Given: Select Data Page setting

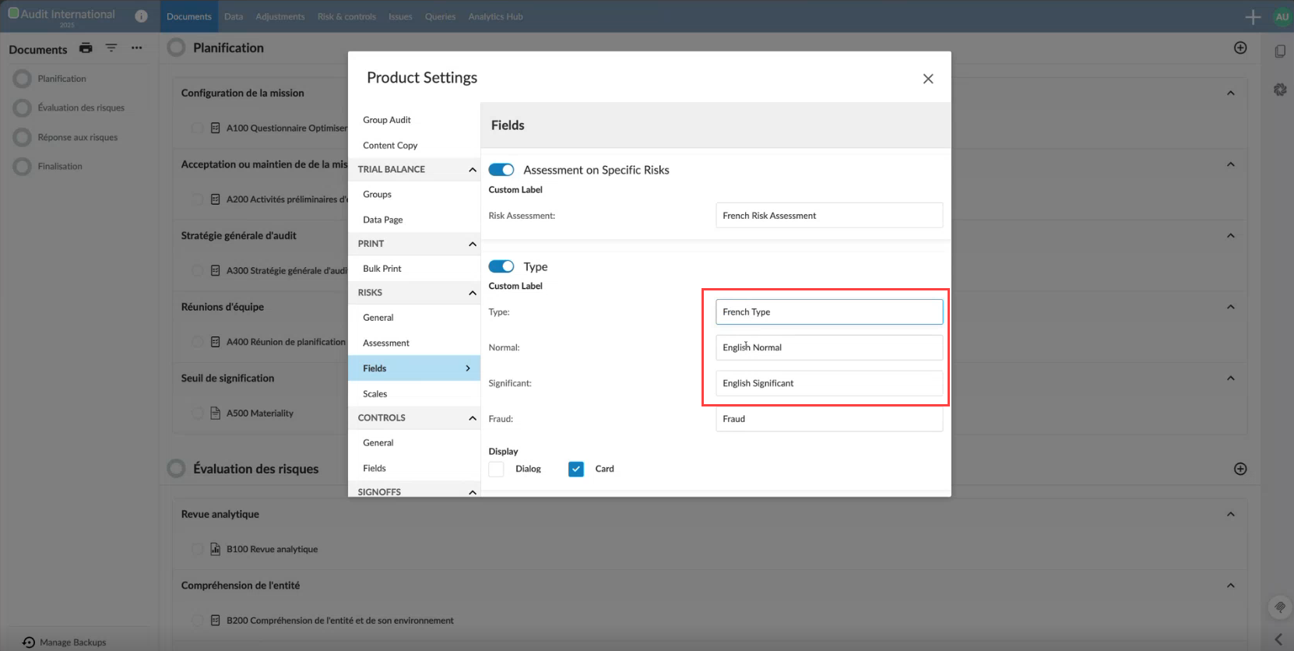Looking at the screenshot, I should 414,220.
